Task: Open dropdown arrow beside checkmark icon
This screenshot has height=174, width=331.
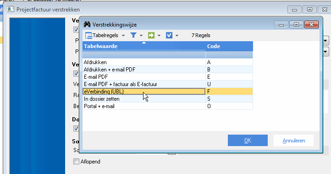Action: pyautogui.click(x=177, y=35)
